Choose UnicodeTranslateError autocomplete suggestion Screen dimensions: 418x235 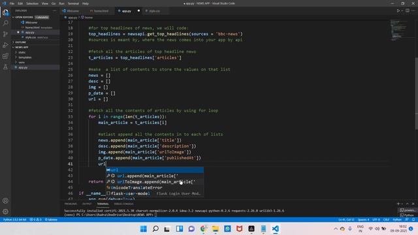tap(155, 187)
